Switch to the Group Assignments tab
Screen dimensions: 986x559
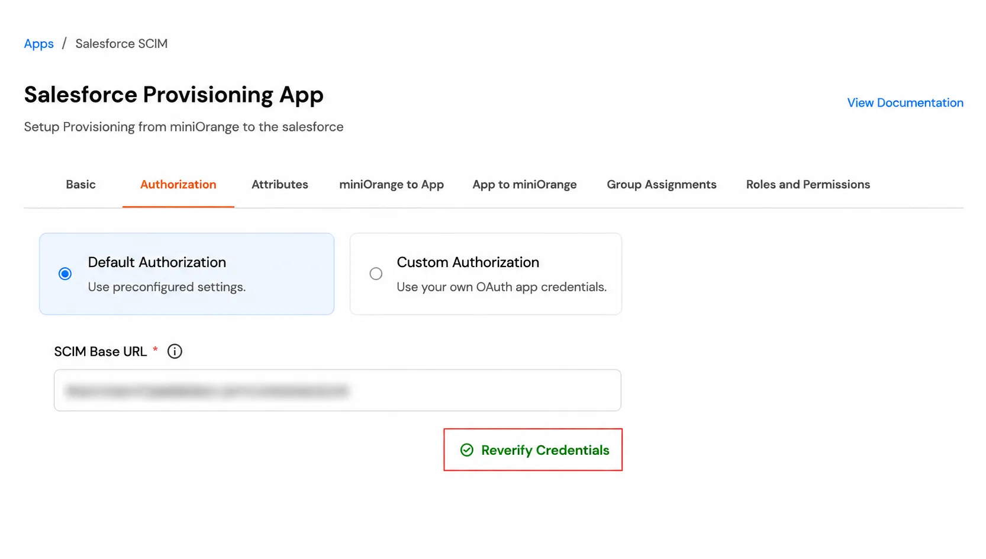coord(662,185)
